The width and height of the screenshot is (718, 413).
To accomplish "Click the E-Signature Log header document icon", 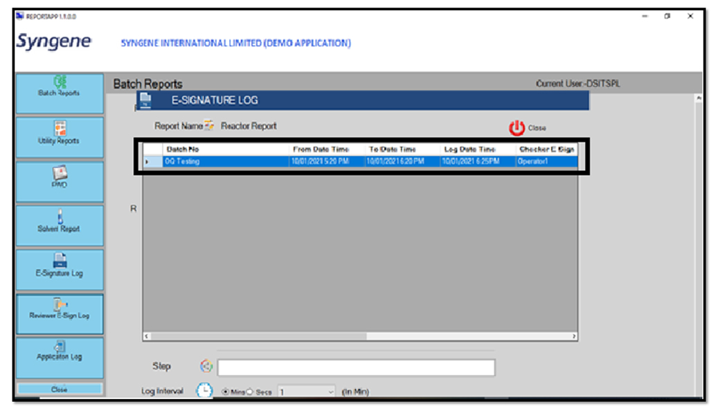I will [145, 100].
